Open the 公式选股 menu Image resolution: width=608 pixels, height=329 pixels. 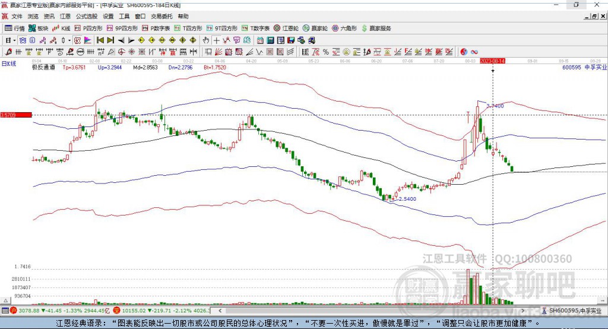87,16
